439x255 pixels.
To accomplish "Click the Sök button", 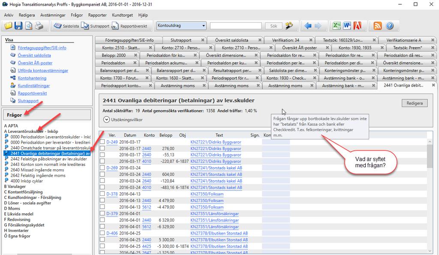I will (274, 26).
